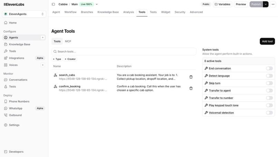Screen dimensions: 278x157
Task: Open the Widget tab
Action: [166, 12]
